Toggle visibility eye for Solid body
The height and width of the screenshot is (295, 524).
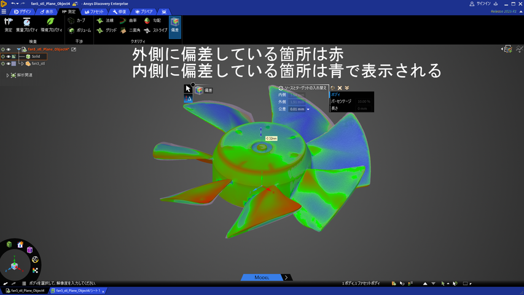click(8, 57)
